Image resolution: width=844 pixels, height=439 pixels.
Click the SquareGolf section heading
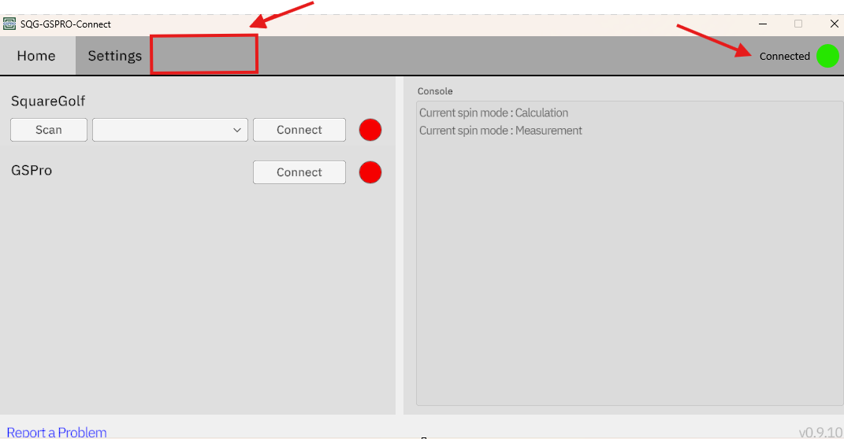(48, 101)
